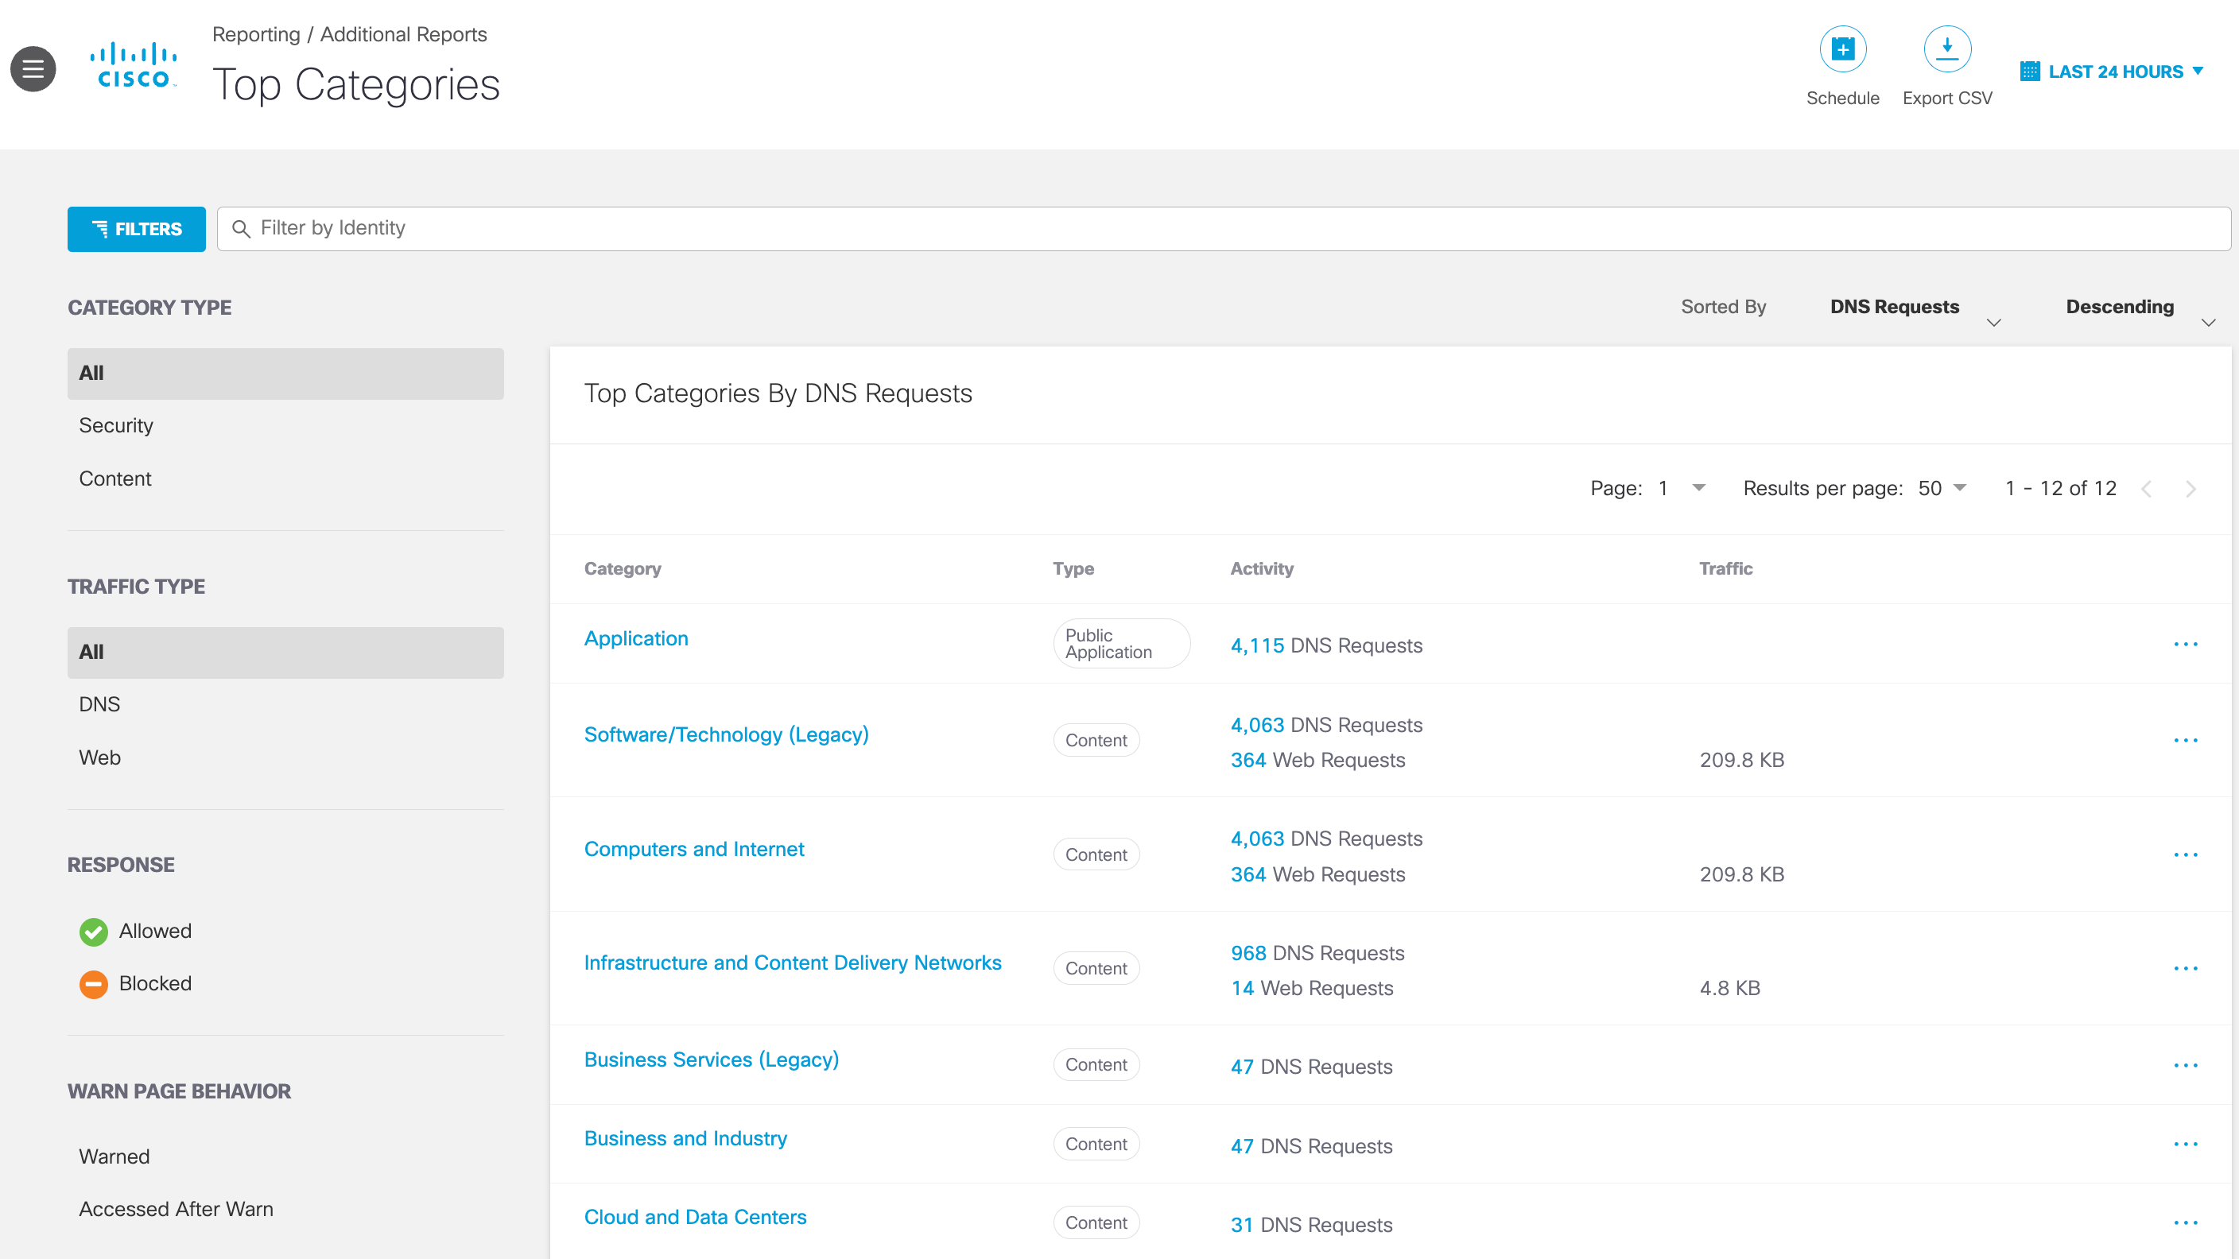This screenshot has height=1259, width=2239.
Task: Select the Warned page behavior filter
Action: (114, 1156)
